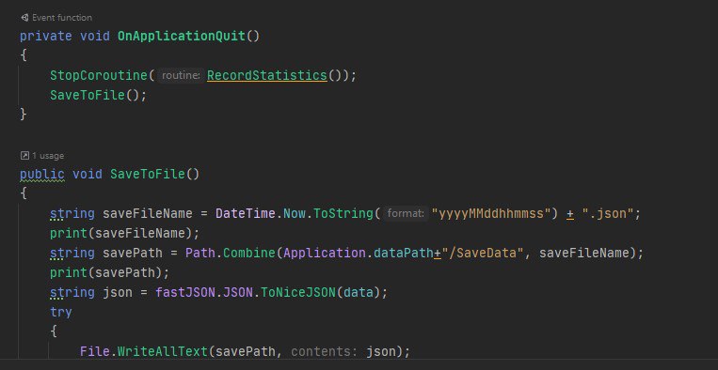Click the json variable declaration
Image resolution: width=718 pixels, height=370 pixels.
tap(118, 292)
